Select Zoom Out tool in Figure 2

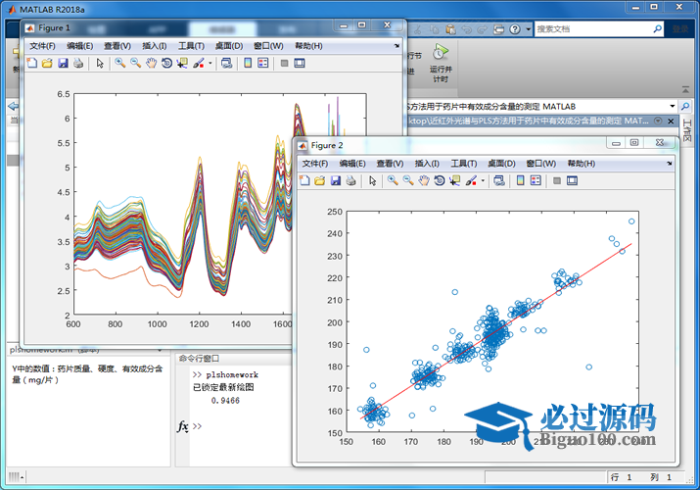tap(408, 180)
